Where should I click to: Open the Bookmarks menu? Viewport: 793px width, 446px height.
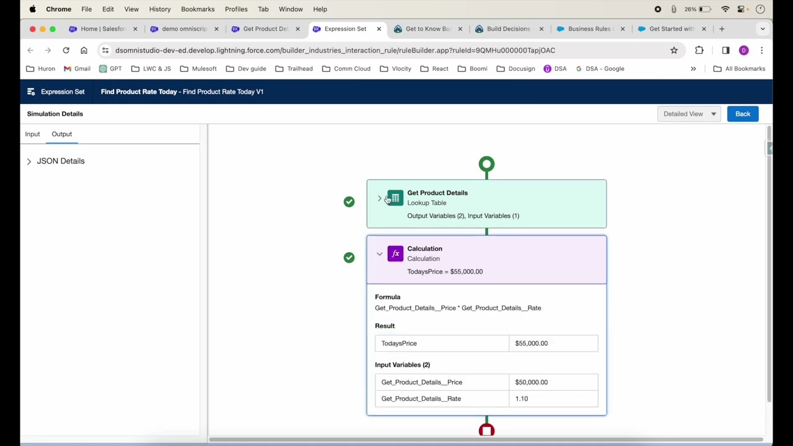[198, 9]
